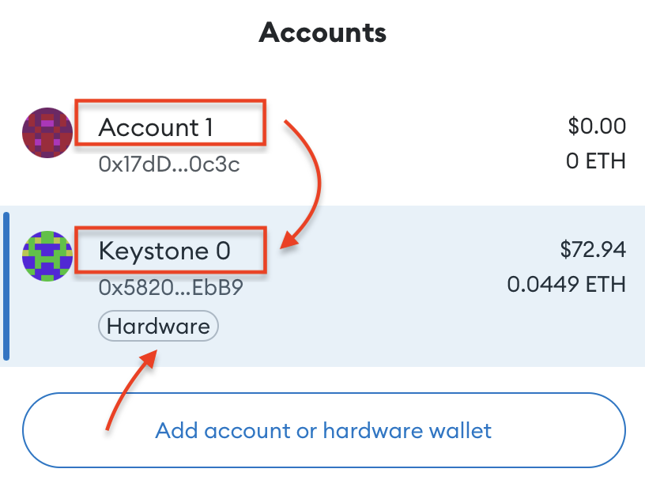
Task: Click address 0x17dD...0c3c
Action: pyautogui.click(x=169, y=164)
